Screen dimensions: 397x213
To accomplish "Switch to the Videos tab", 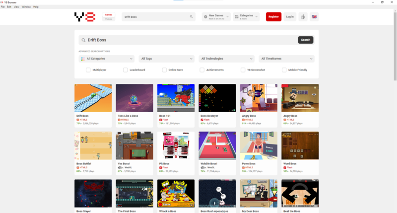I will pyautogui.click(x=109, y=19).
